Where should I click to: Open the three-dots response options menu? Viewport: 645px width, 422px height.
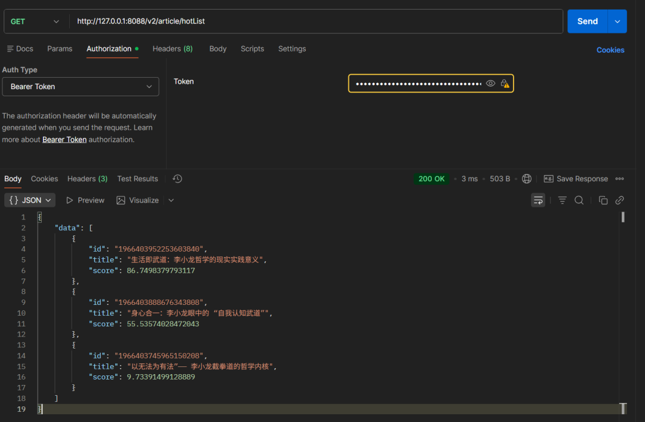pyautogui.click(x=620, y=179)
